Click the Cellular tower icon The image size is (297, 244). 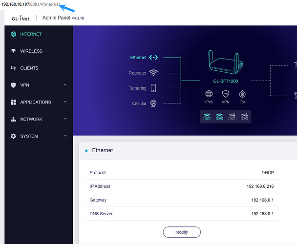pos(153,103)
